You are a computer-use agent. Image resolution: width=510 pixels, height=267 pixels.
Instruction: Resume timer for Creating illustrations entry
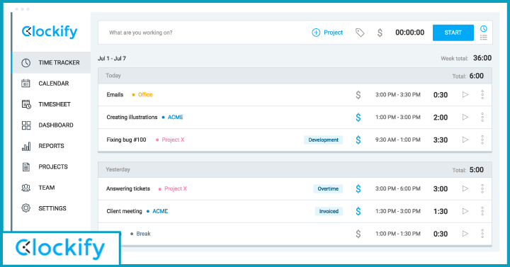pos(465,117)
